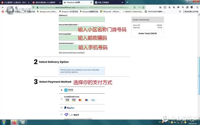Click the 'Select Delivery Option' heading
Viewport: 200px width, 125px height.
(54, 62)
